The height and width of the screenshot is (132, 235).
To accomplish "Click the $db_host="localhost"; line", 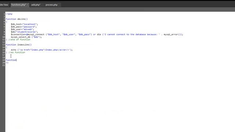I will 25,24.
